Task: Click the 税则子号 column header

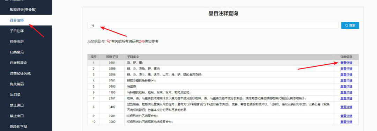Action: click(112, 57)
